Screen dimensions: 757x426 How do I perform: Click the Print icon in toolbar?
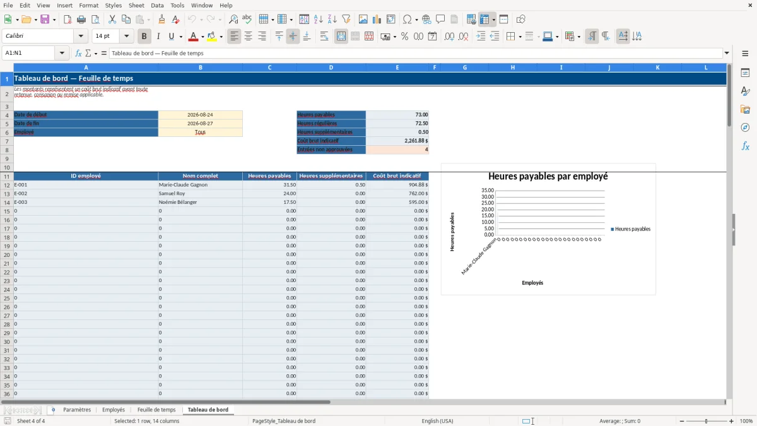coord(81,20)
